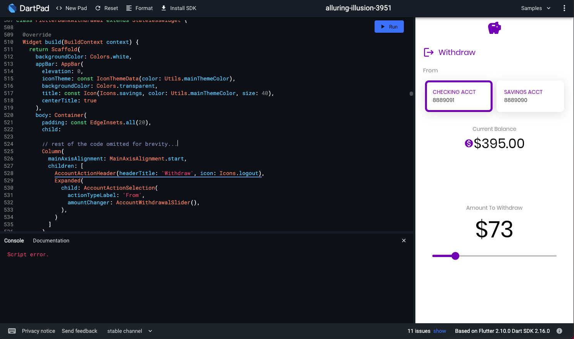Click the 'rest of the code omitted' comment
The width and height of the screenshot is (574, 339).
tap(109, 144)
